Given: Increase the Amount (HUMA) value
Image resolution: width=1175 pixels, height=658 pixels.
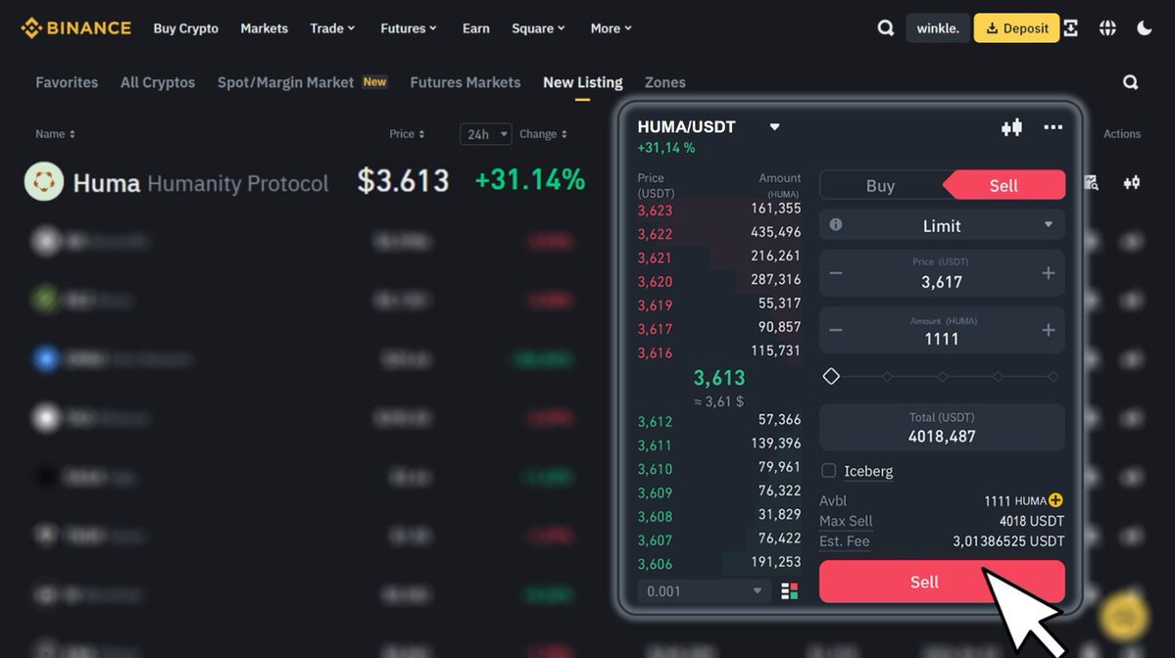Looking at the screenshot, I should (1049, 330).
